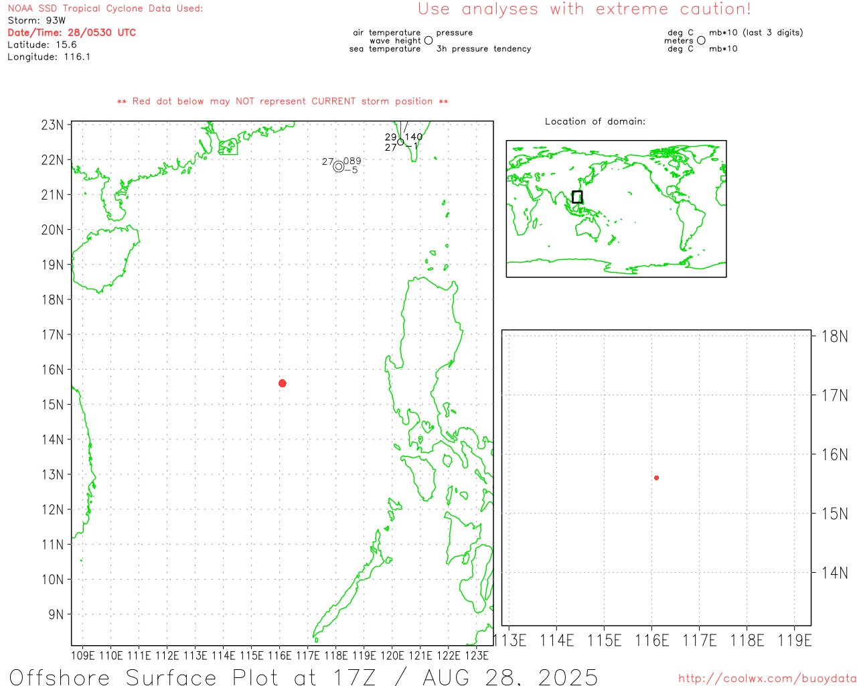Open the coolwx.com buoydata link
Image resolution: width=857 pixels, height=686 pixels.
pos(767,679)
